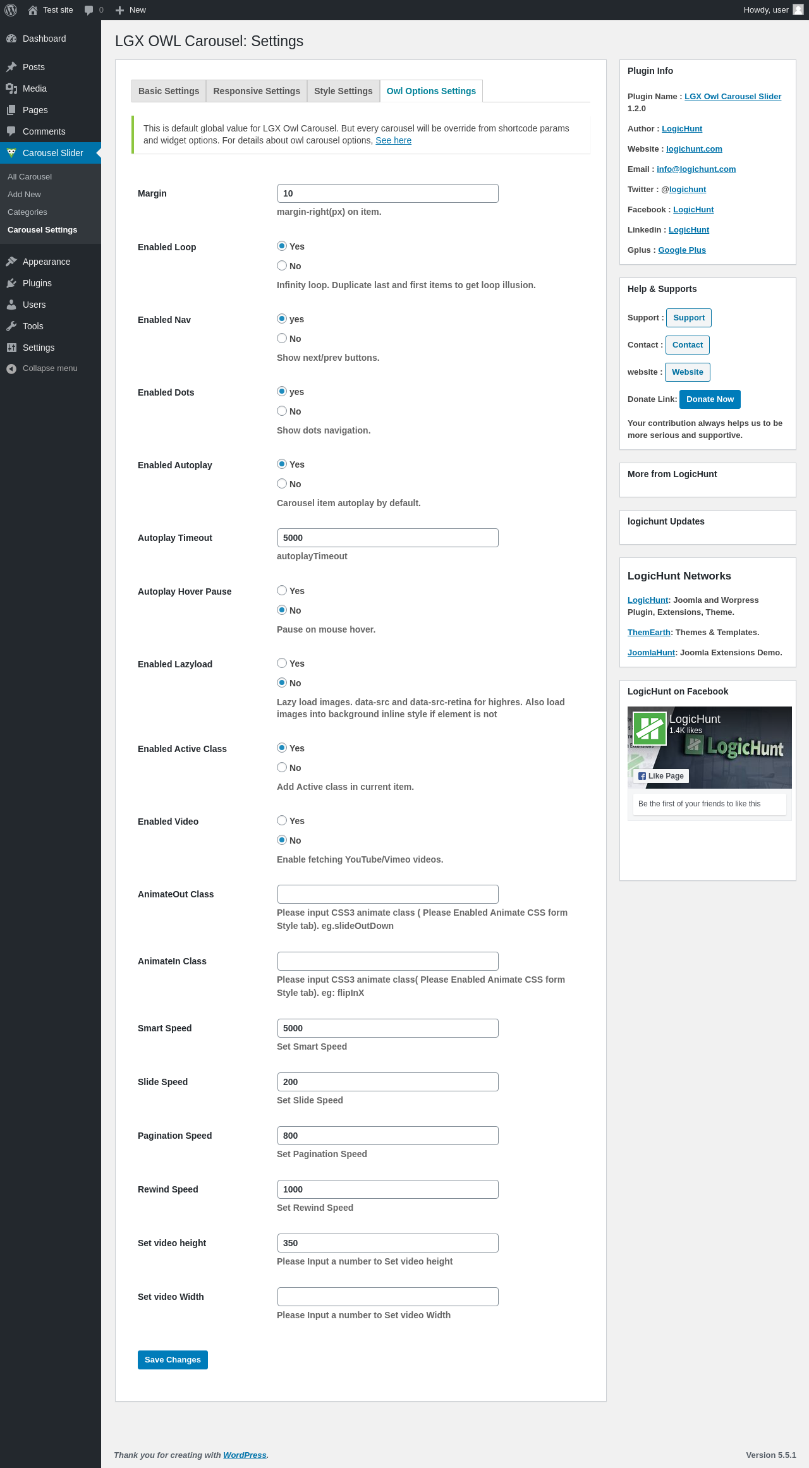Image resolution: width=809 pixels, height=1468 pixels.
Task: Click the Media library icon
Action: coord(11,88)
